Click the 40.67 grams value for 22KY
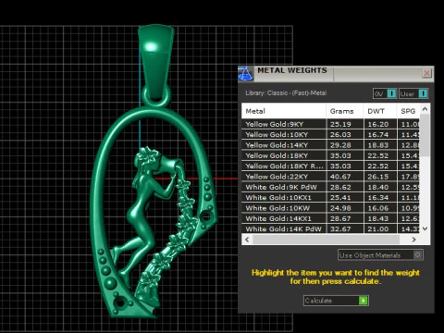Screen dimensions: 444x333 tap(340, 177)
